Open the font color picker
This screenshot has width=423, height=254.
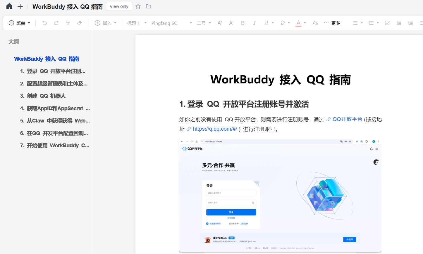click(305, 23)
